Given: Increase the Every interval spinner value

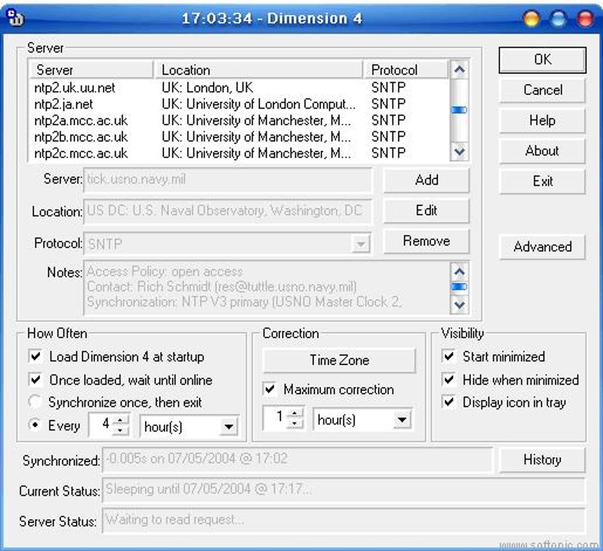Looking at the screenshot, I should (121, 420).
